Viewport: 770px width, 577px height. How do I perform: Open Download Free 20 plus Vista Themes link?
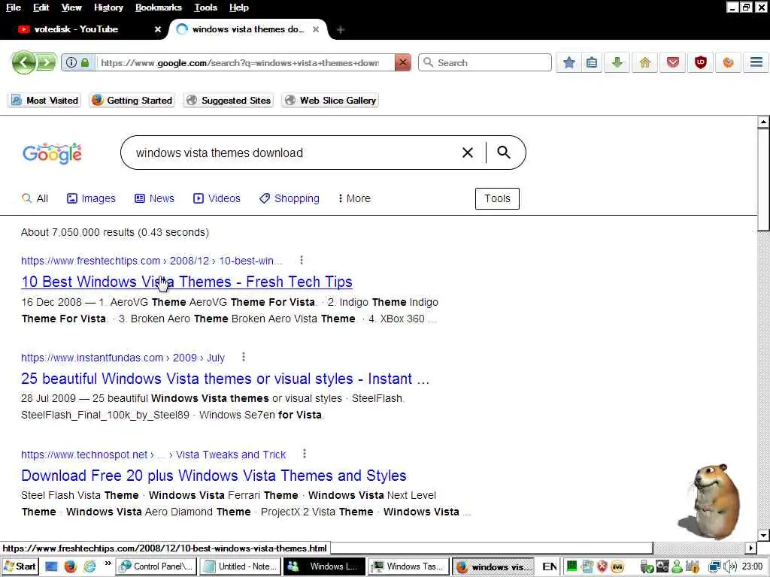point(214,475)
